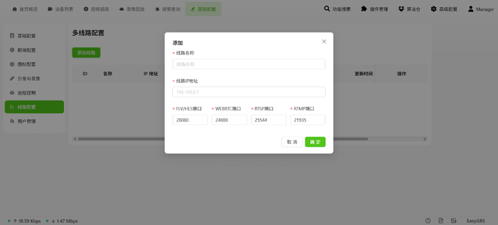Click the magnifier icon beside 功能搜索
The height and width of the screenshot is (225, 498).
pos(327,9)
